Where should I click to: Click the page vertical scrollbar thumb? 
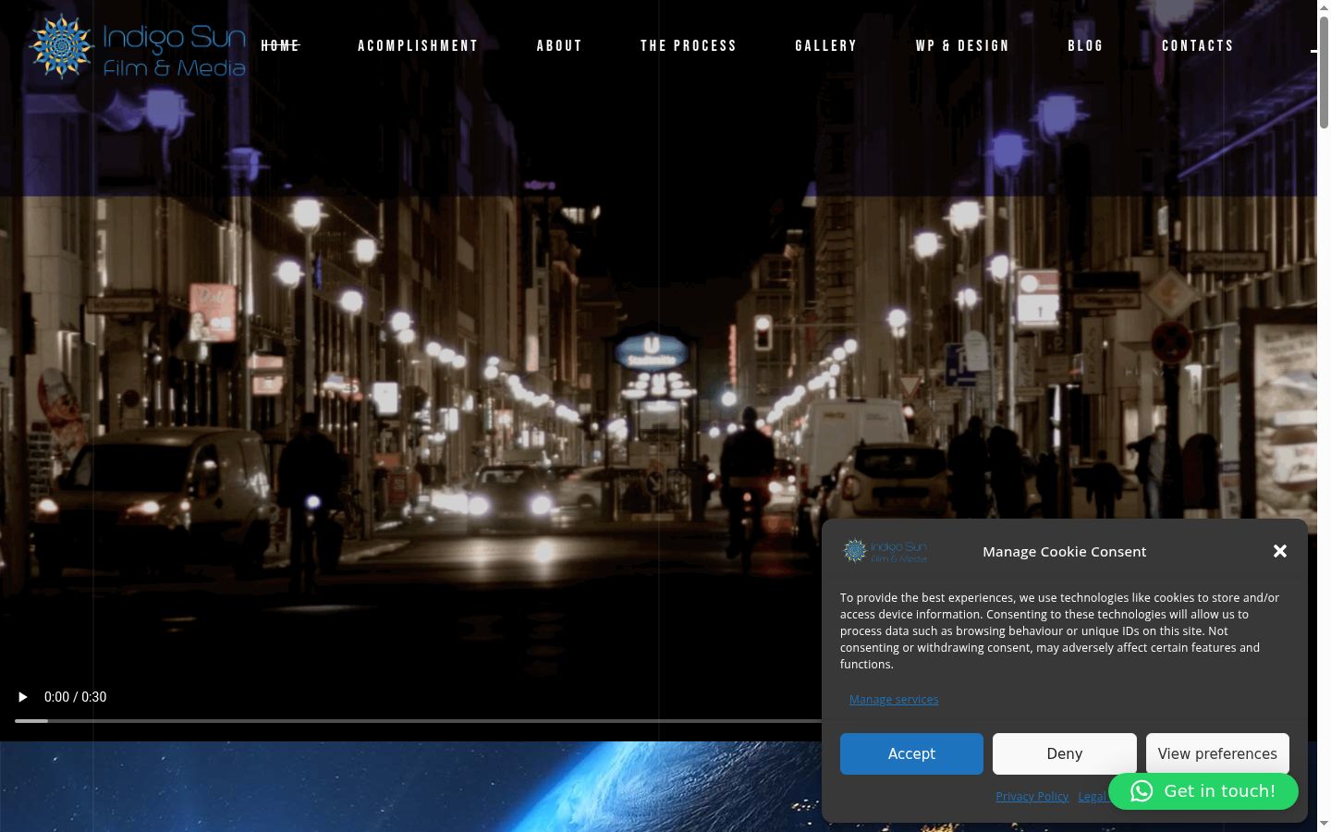click(x=1324, y=71)
